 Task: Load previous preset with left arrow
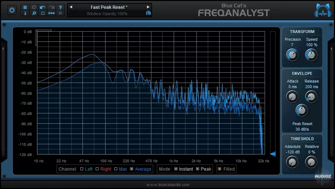(x=71, y=7)
